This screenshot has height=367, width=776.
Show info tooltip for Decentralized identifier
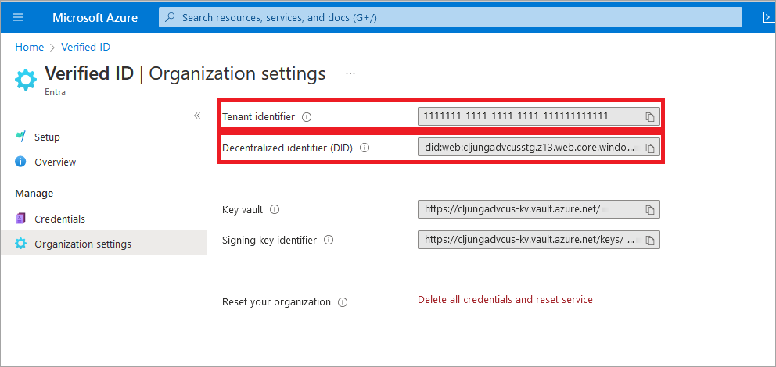pos(365,148)
